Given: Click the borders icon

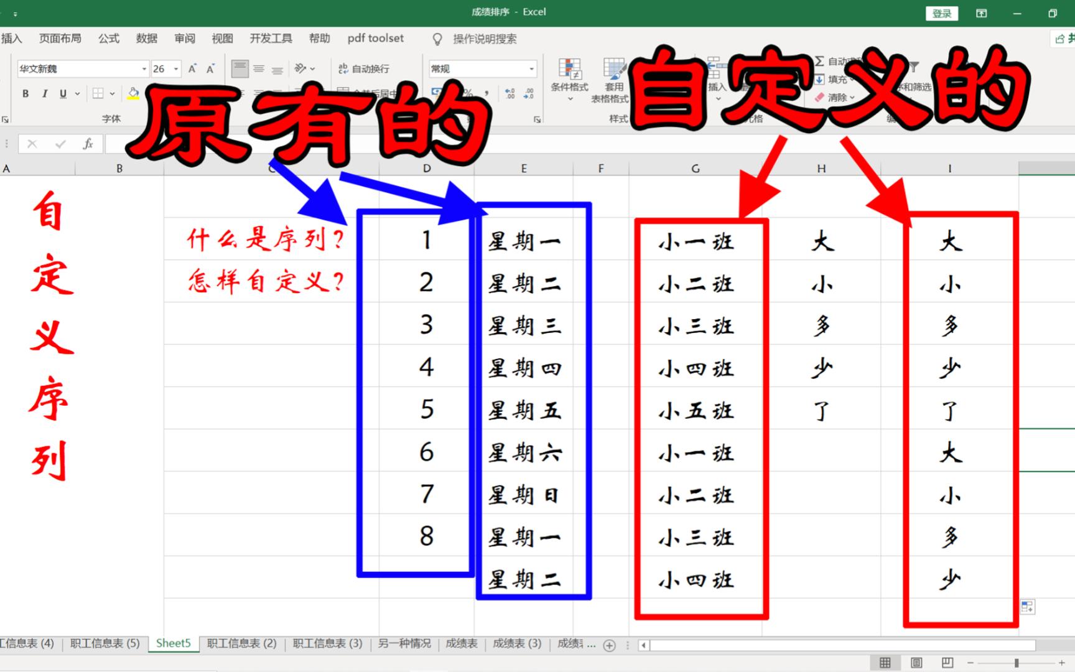Looking at the screenshot, I should point(98,93).
